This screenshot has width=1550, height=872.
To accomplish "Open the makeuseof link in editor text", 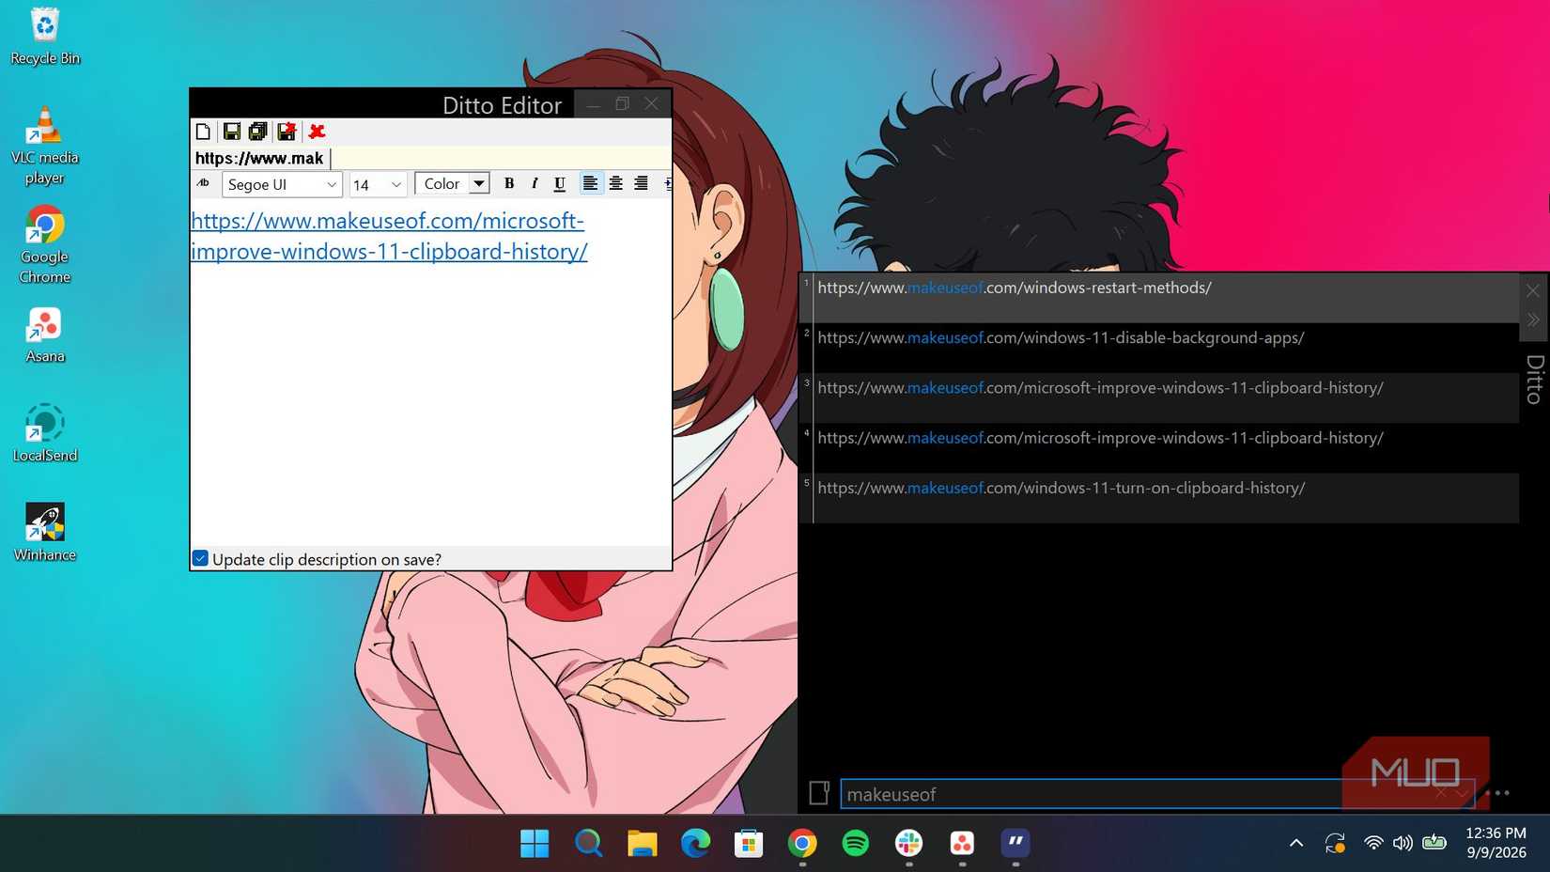I will tap(389, 236).
